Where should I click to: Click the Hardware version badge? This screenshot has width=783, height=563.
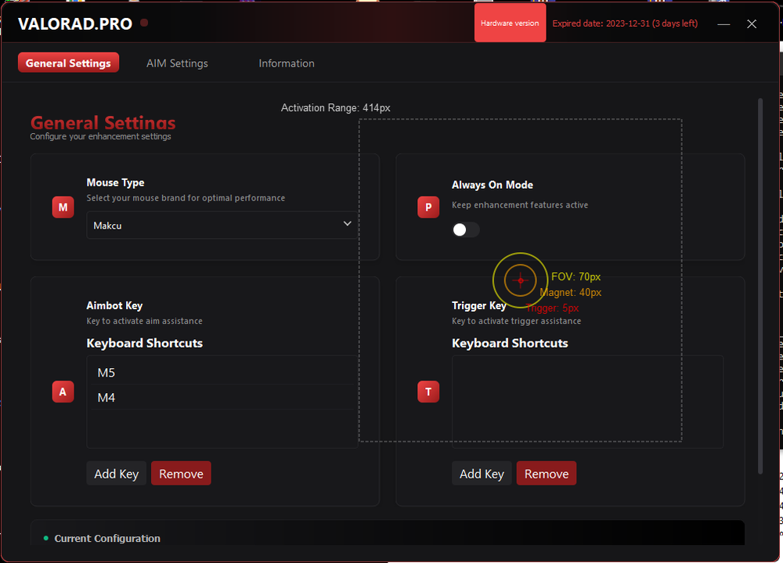(x=510, y=23)
